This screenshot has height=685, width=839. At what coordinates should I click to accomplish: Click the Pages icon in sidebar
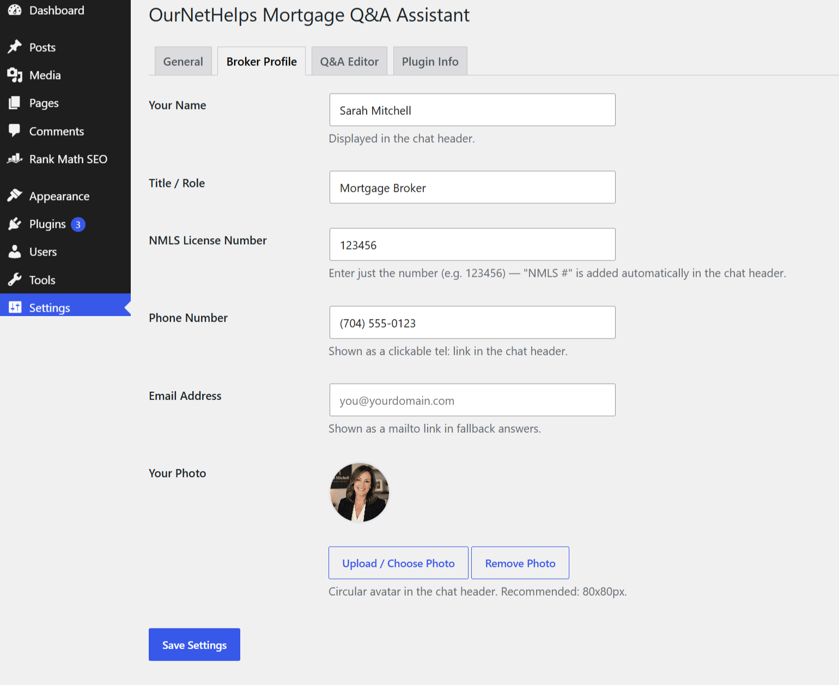[15, 103]
